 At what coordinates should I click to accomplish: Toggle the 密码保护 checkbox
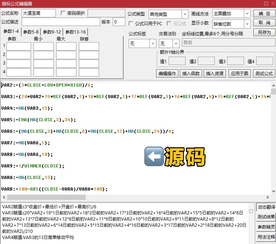(x=63, y=13)
